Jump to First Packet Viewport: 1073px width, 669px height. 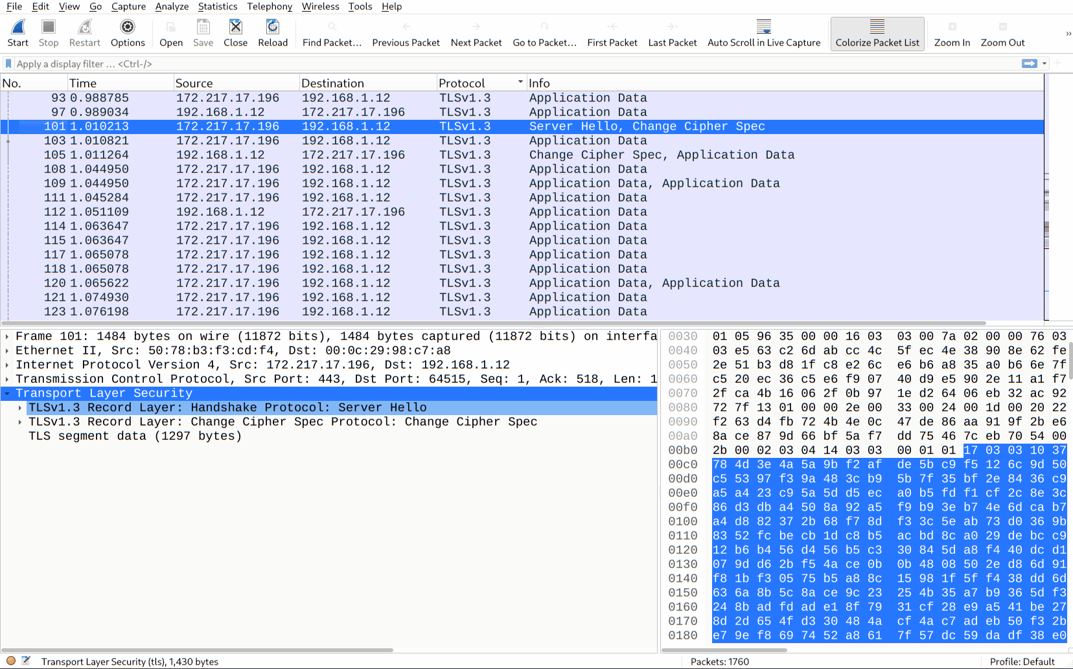coord(612,33)
